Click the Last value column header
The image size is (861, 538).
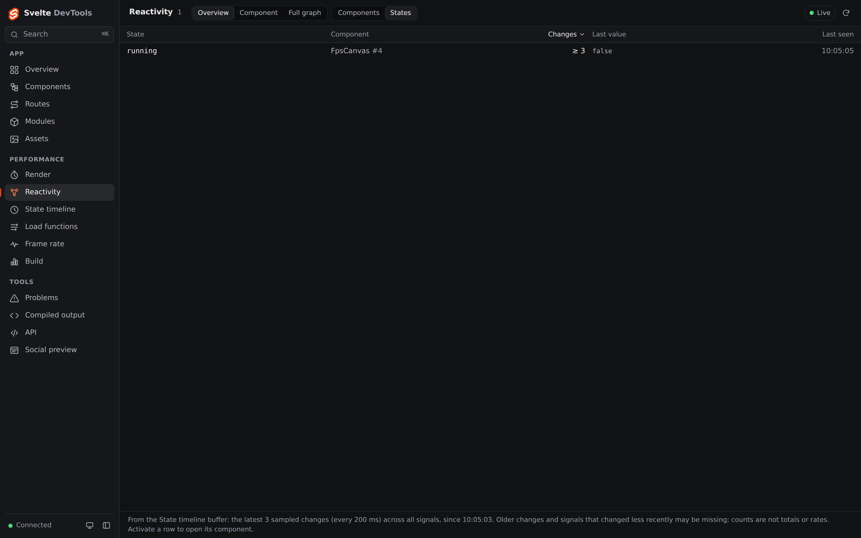click(x=609, y=34)
